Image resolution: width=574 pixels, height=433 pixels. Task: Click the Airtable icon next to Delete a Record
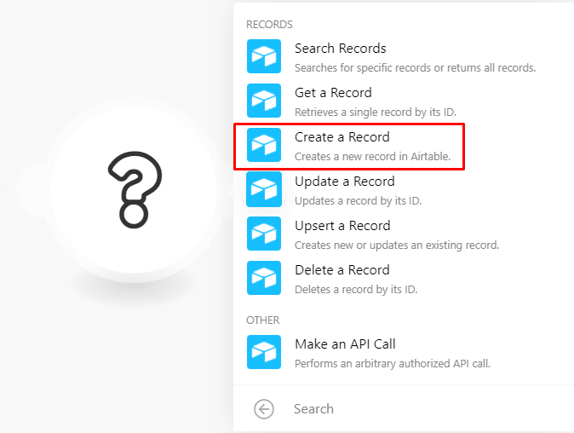pyautogui.click(x=264, y=278)
